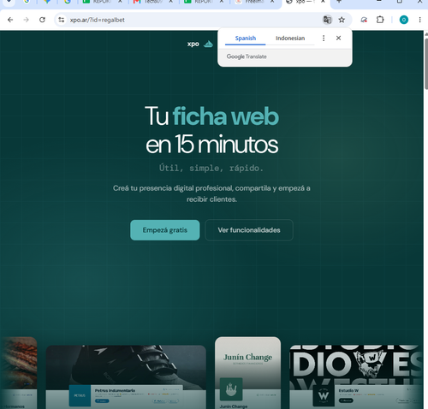Click the "en 15 minutos" headline text
This screenshot has width=428, height=409.
[x=211, y=145]
